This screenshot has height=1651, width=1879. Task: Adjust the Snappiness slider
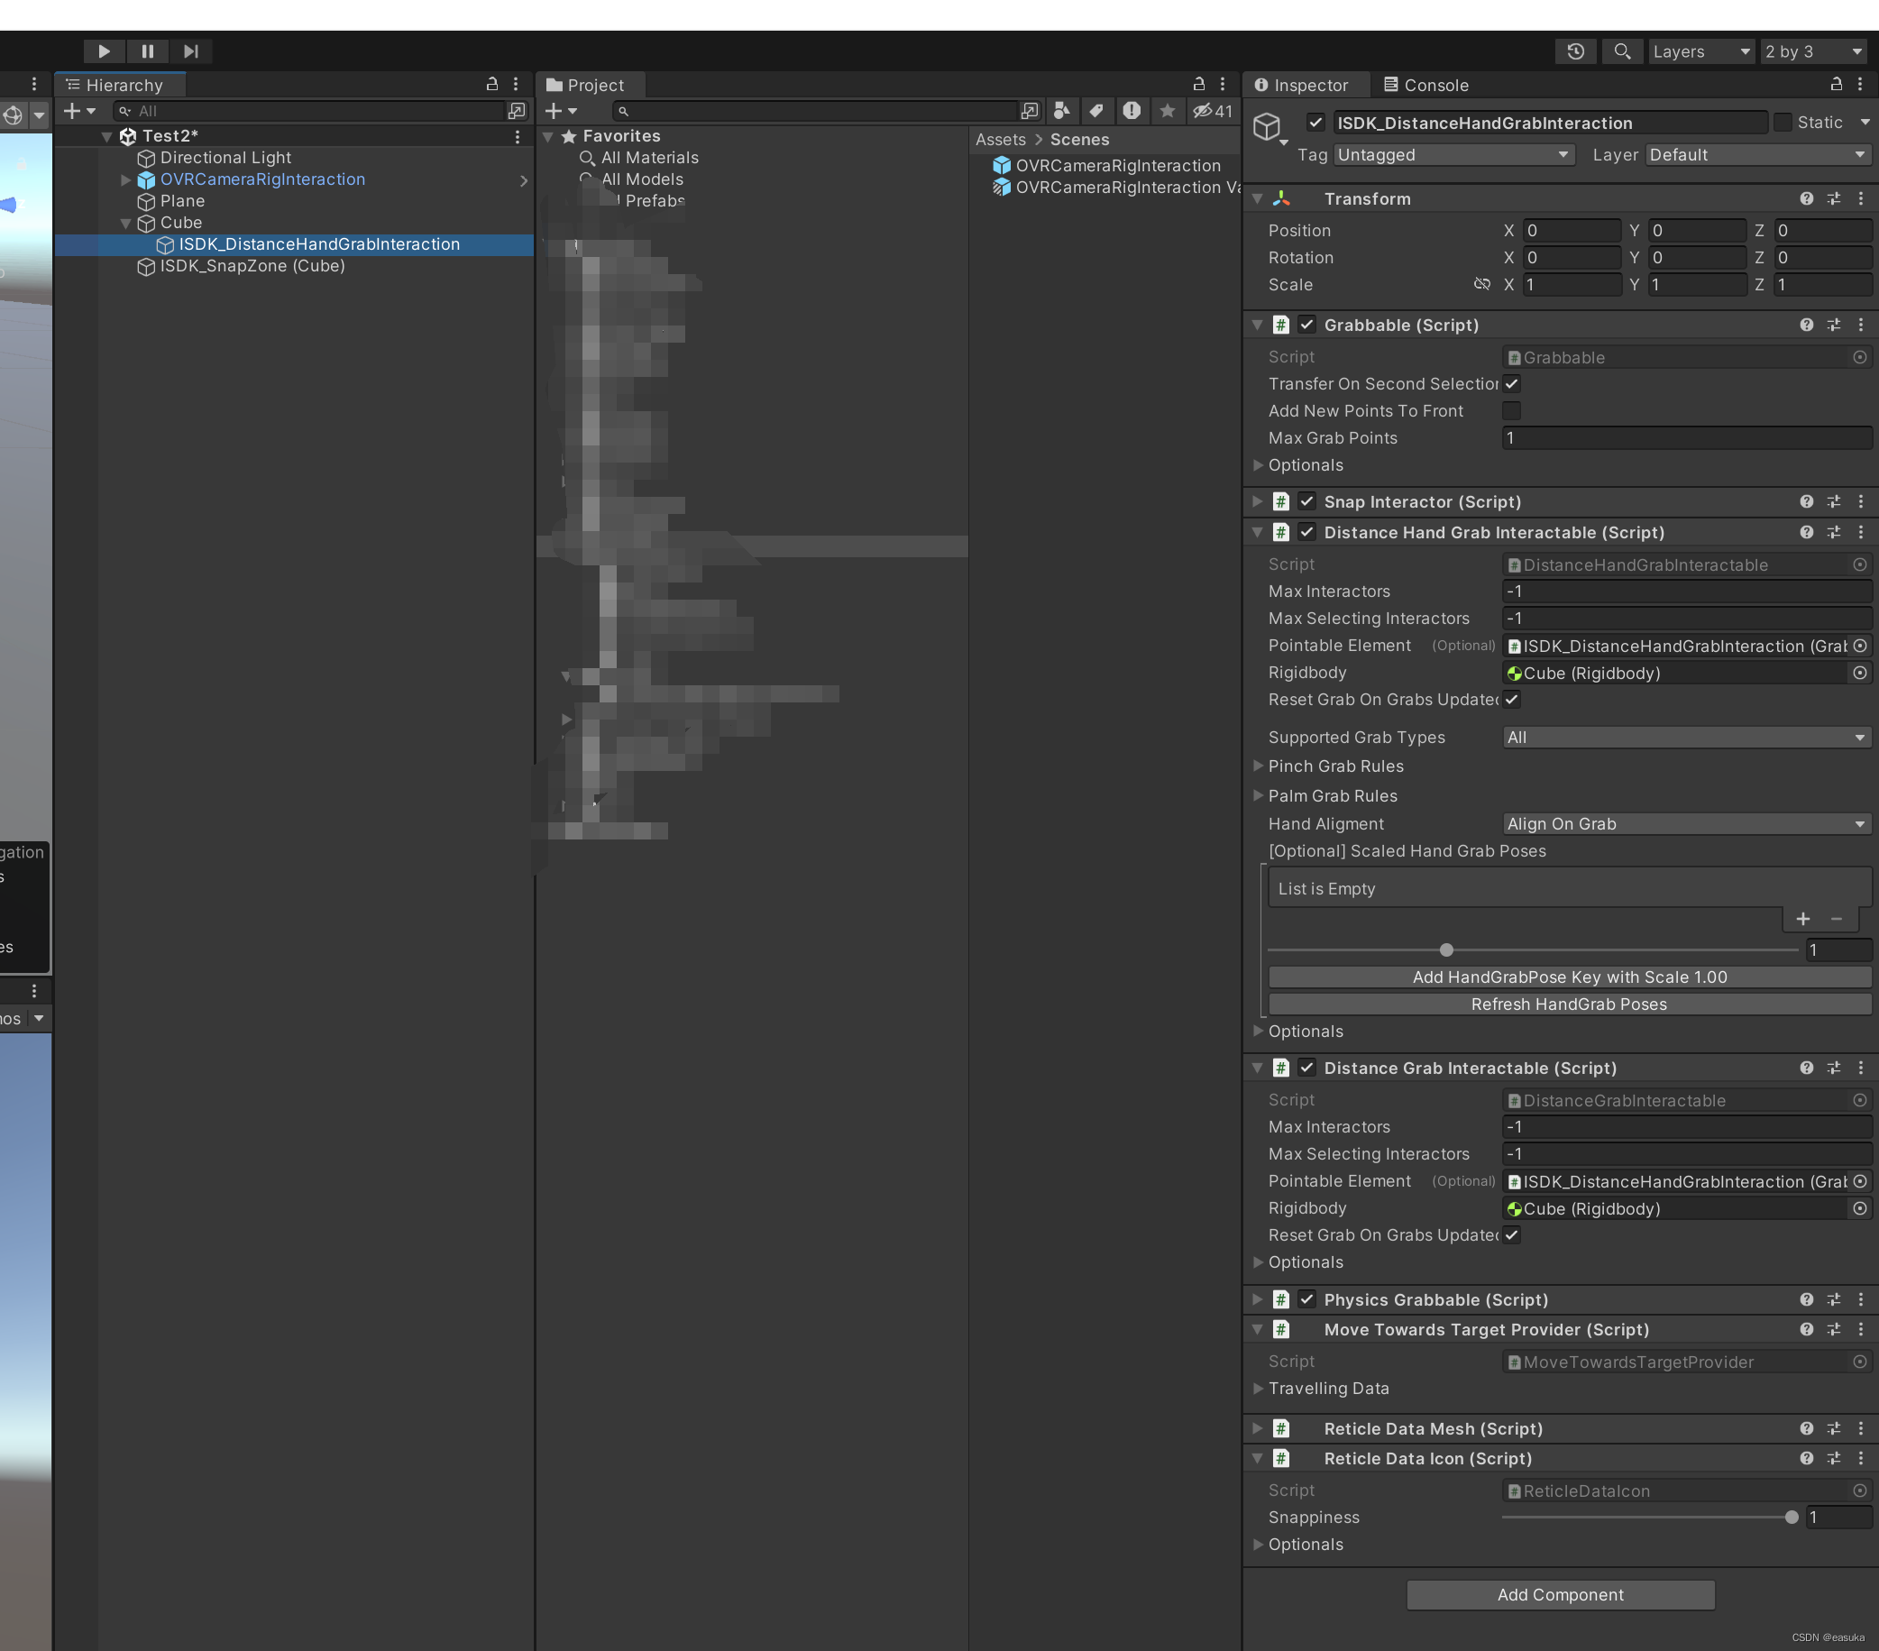1791,1518
